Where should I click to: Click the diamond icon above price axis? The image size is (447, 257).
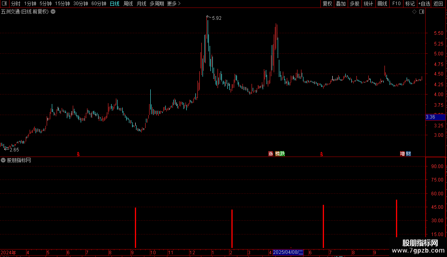click(x=415, y=12)
